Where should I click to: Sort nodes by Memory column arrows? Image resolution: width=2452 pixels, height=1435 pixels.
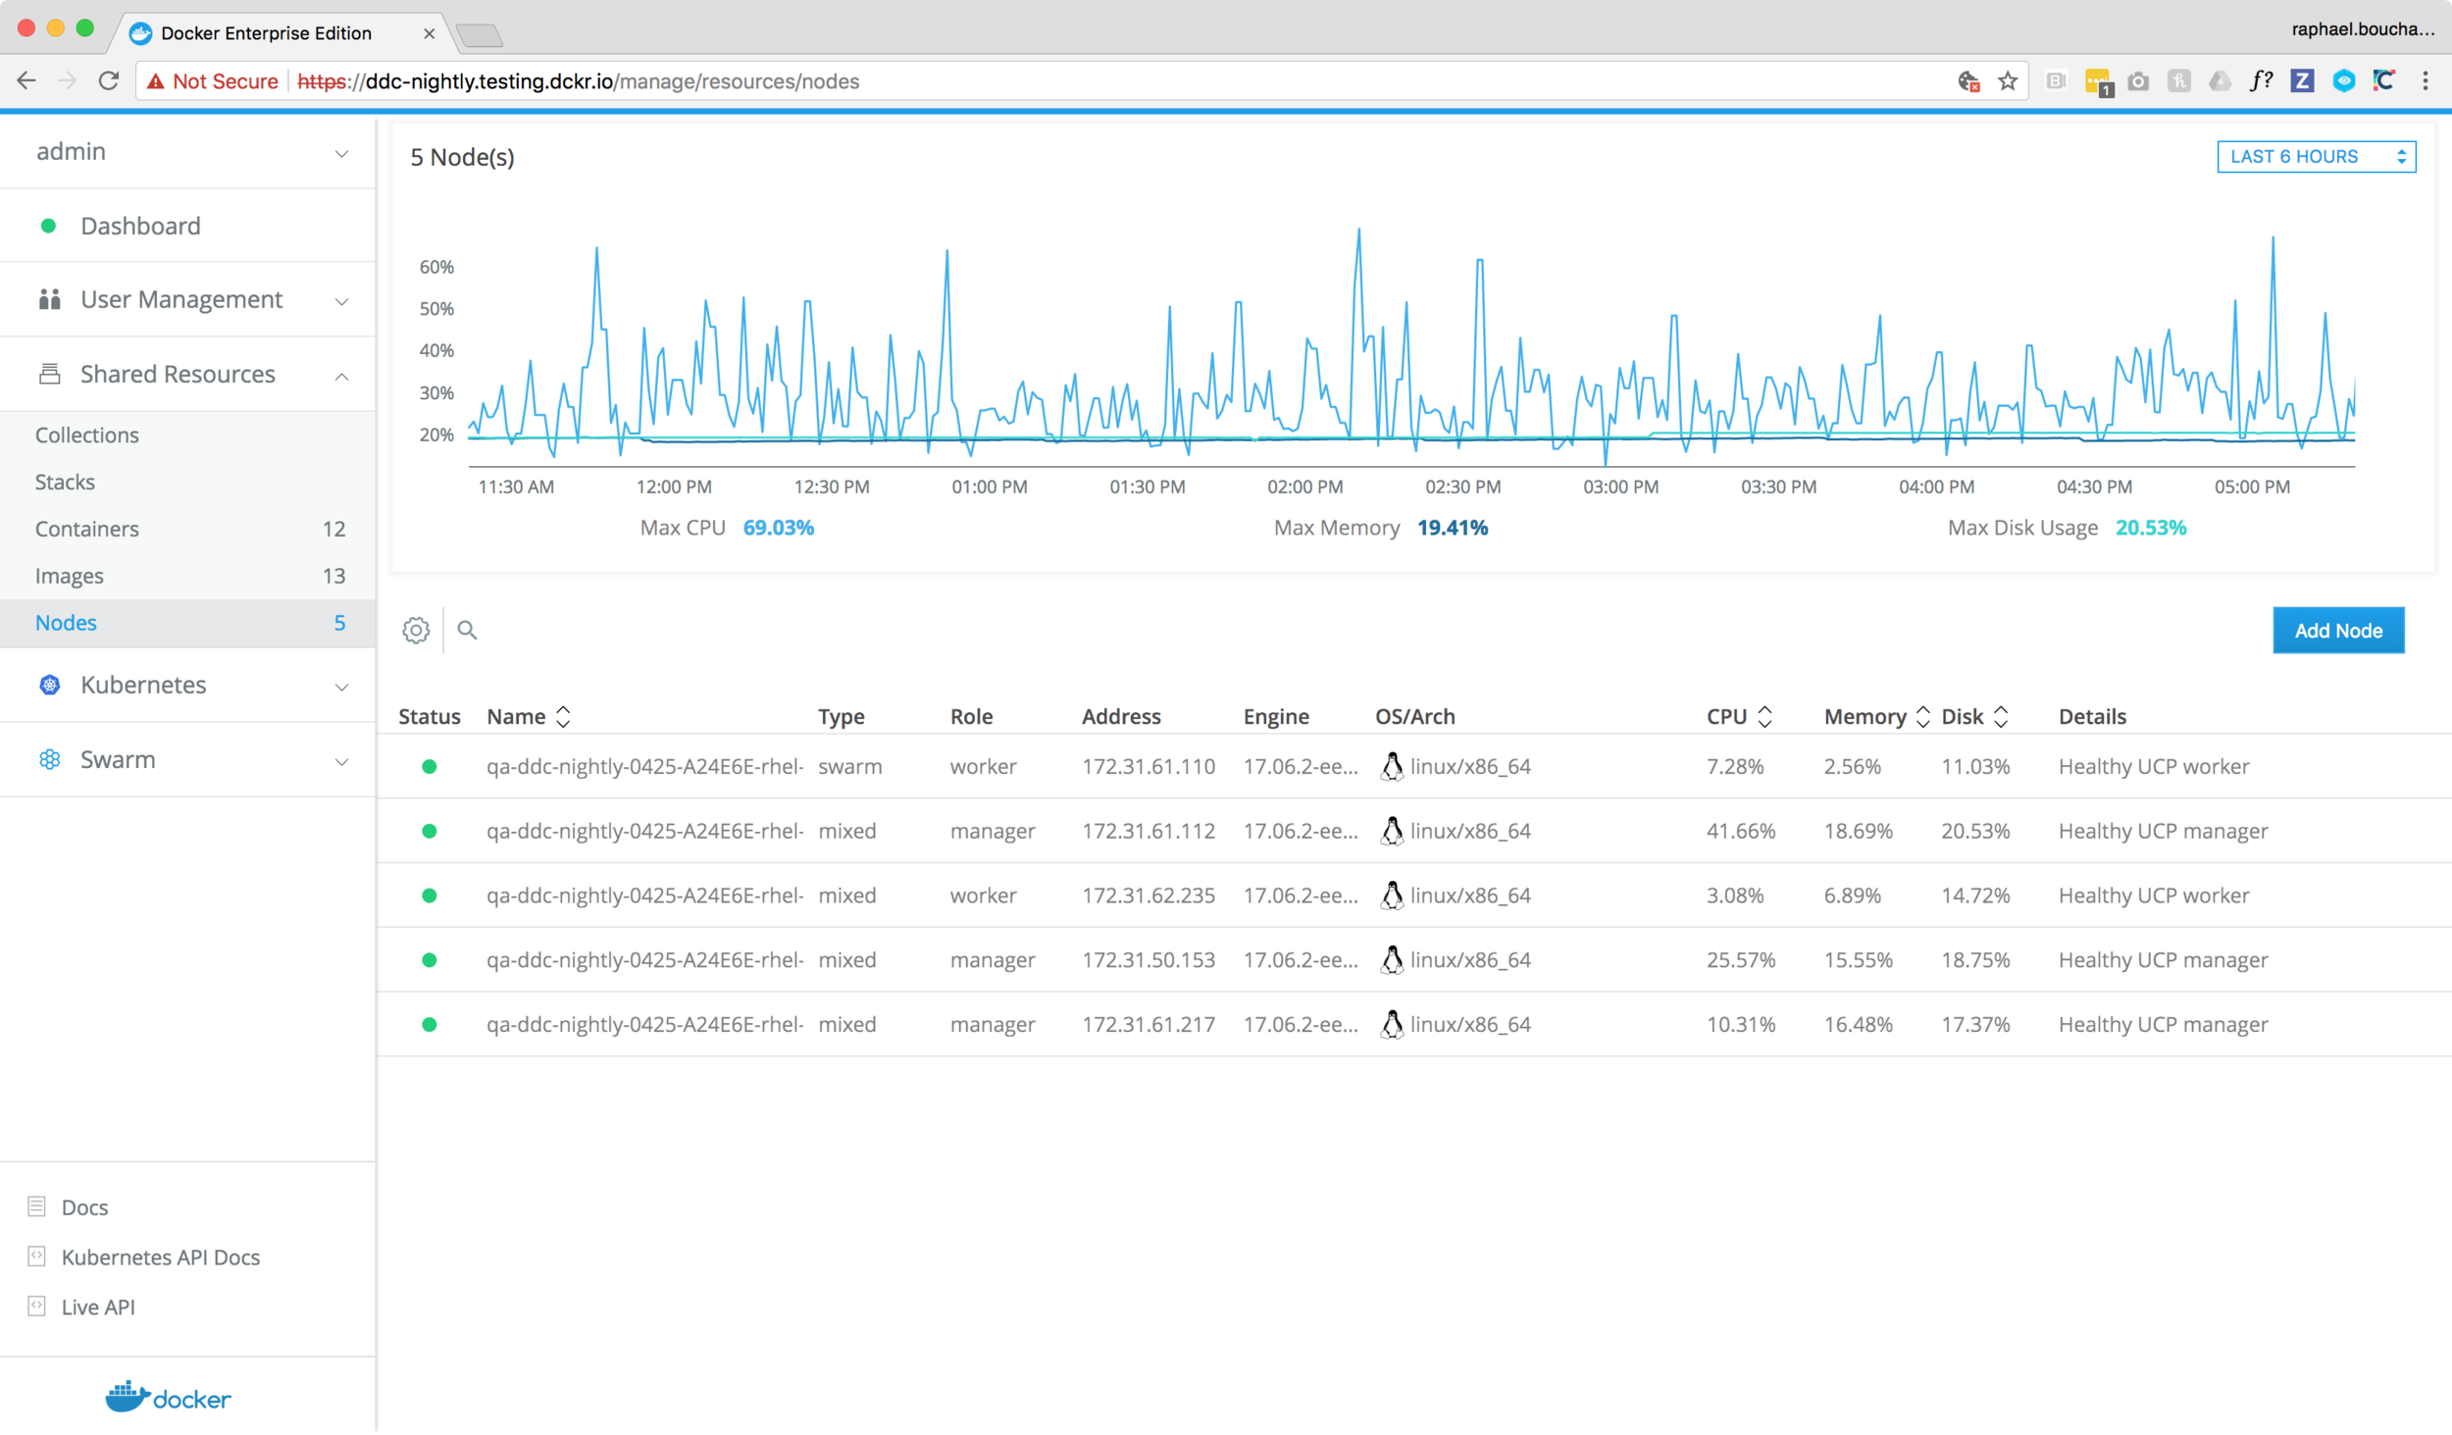pyautogui.click(x=1922, y=716)
